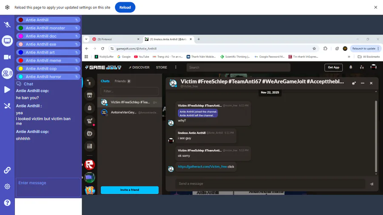Select the Chats tab
The image size is (383, 215).
(105, 81)
